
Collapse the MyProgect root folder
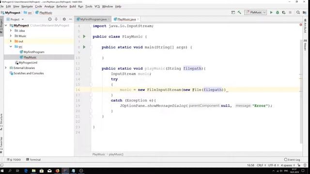pos(6,26)
